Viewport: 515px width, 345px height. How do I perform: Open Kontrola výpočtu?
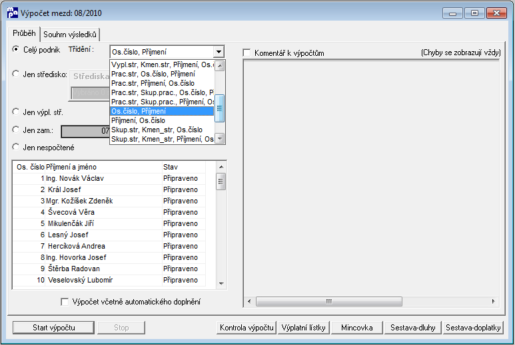pos(247,328)
